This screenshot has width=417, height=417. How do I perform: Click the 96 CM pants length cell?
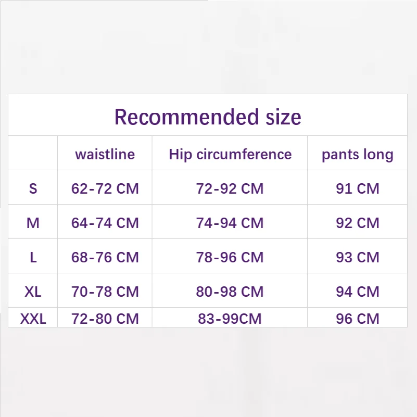click(x=358, y=319)
